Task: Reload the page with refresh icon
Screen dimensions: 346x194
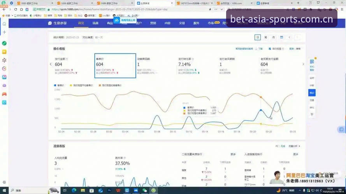Action: [x=16, y=9]
